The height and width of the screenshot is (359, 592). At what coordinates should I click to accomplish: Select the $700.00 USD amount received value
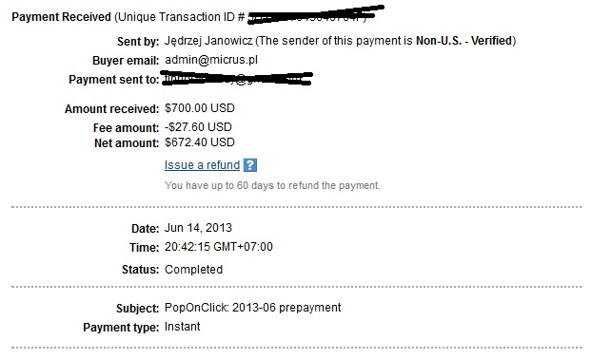click(200, 108)
